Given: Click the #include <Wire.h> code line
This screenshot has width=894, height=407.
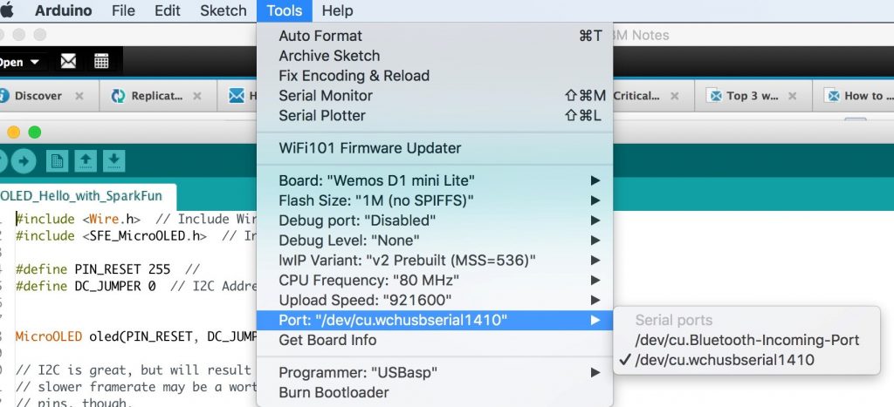Looking at the screenshot, I should (136, 219).
